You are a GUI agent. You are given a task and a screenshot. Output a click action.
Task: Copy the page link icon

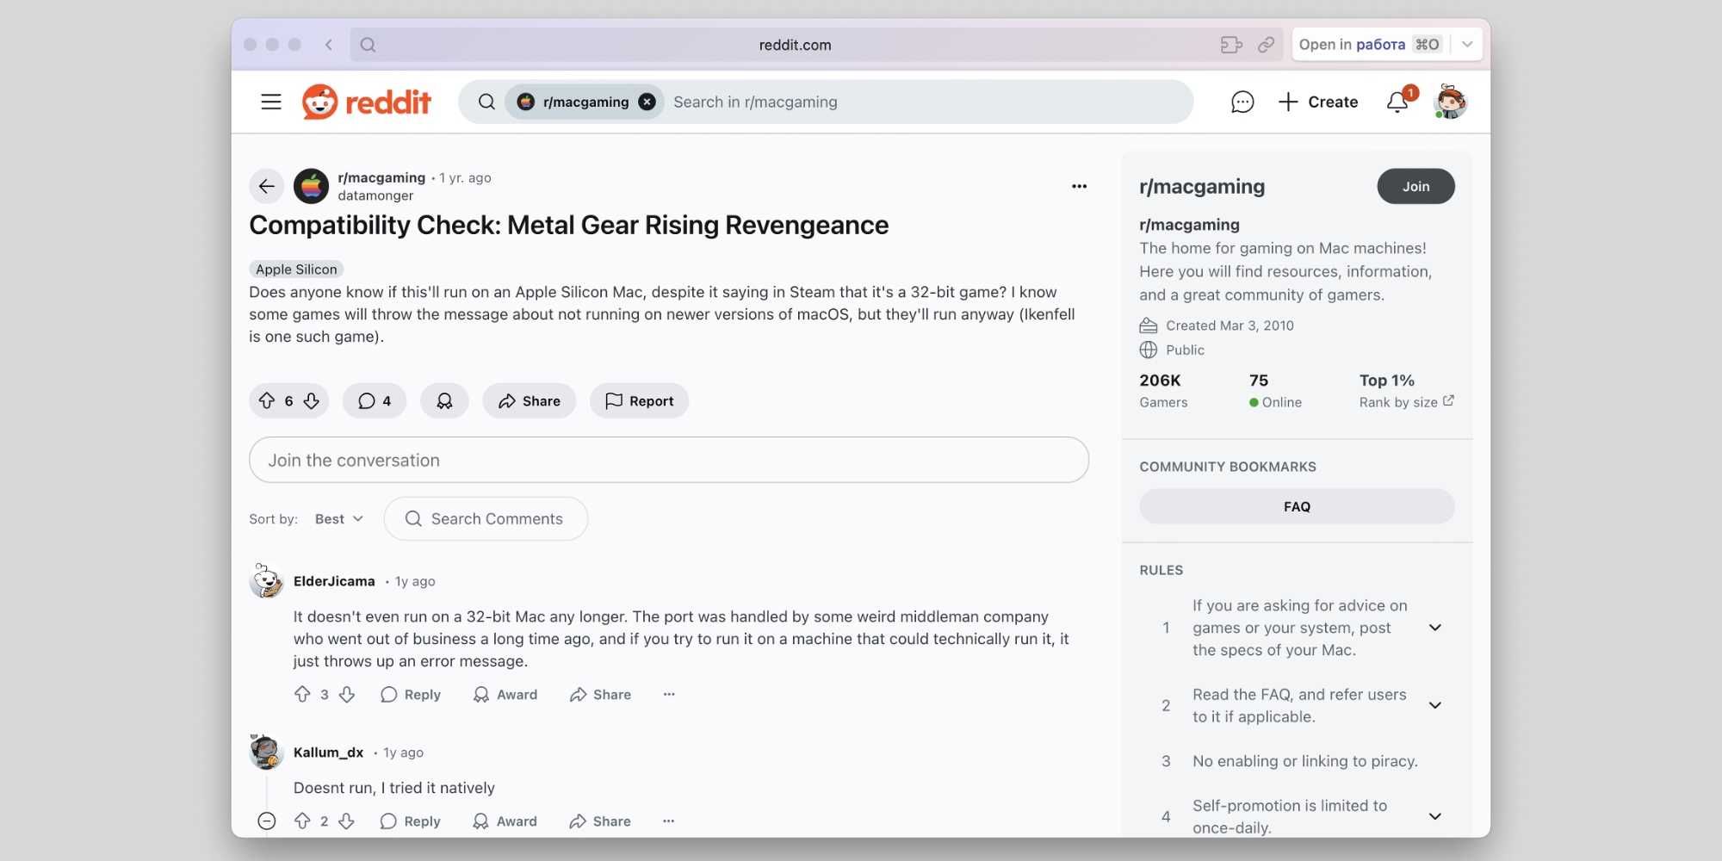tap(1266, 45)
